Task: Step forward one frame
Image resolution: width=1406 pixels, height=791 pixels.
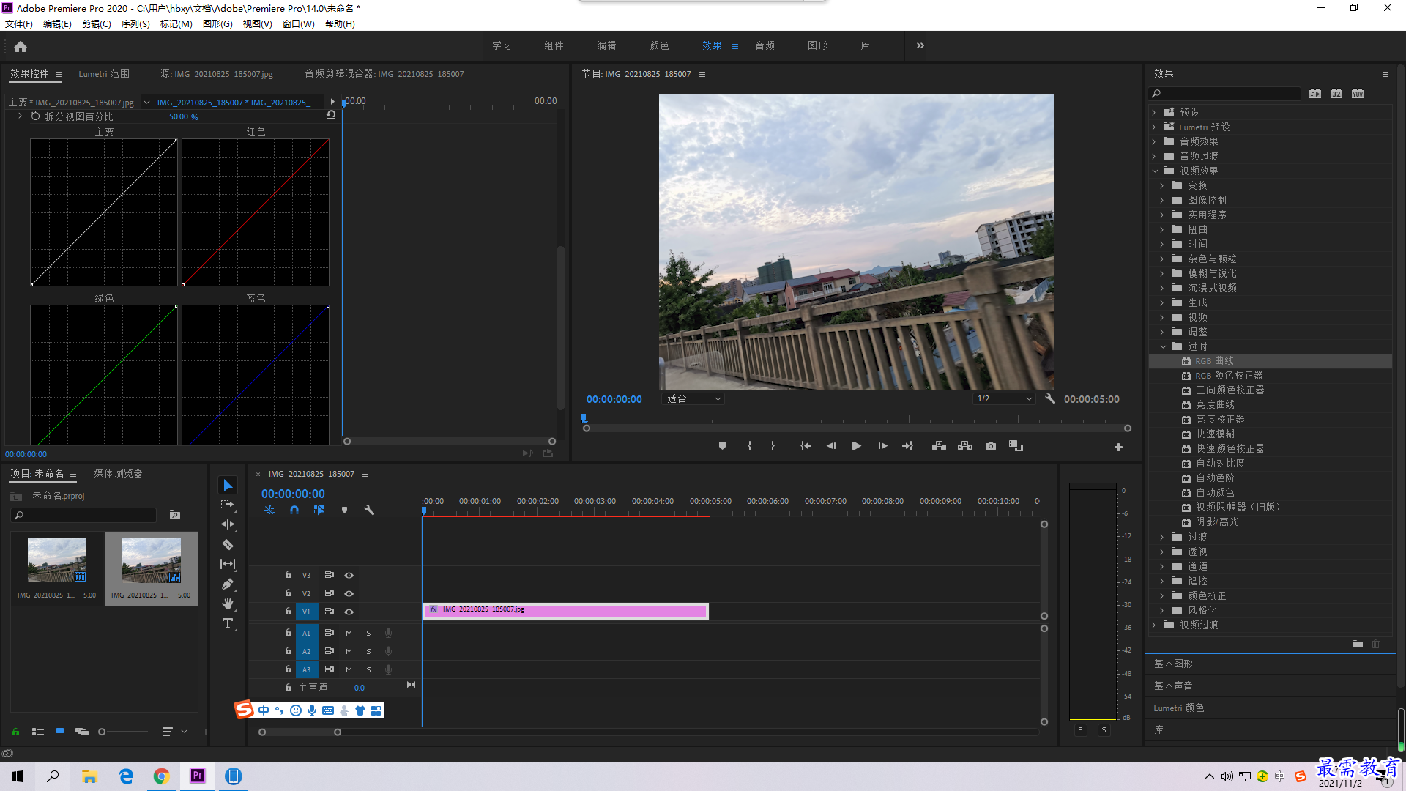Action: tap(882, 446)
